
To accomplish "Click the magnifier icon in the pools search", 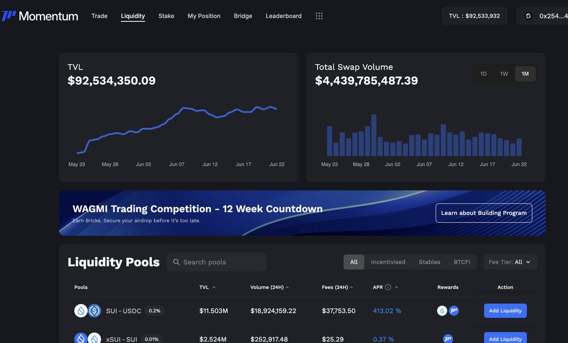I will coord(177,262).
